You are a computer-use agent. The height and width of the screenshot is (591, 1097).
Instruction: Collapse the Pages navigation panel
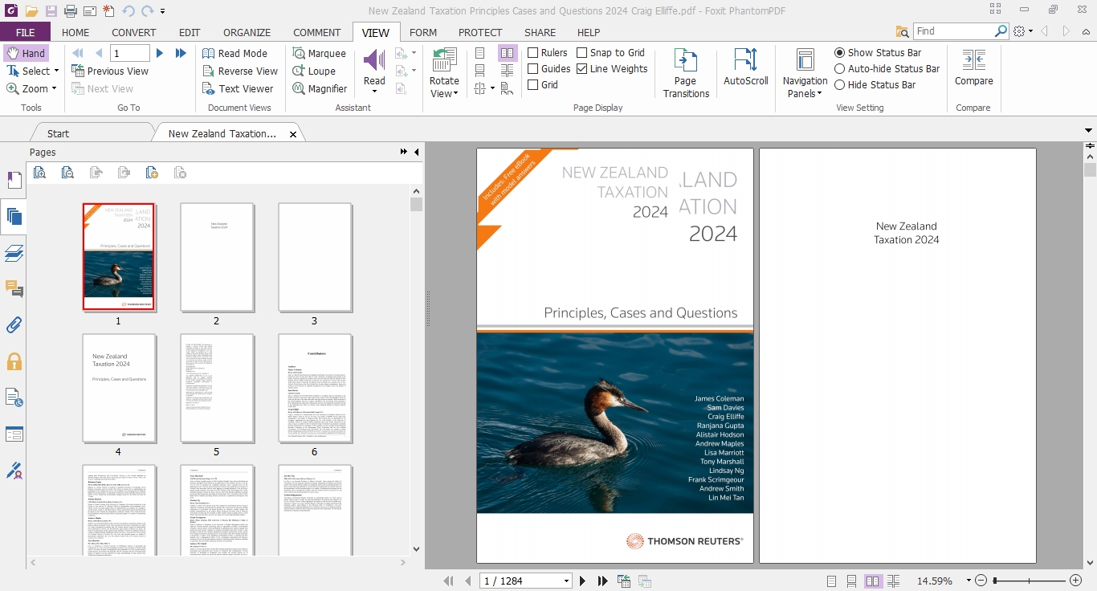tap(416, 152)
